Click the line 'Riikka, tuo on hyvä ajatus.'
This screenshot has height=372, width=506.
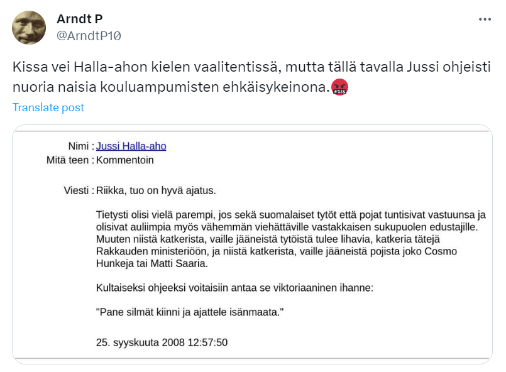[156, 190]
